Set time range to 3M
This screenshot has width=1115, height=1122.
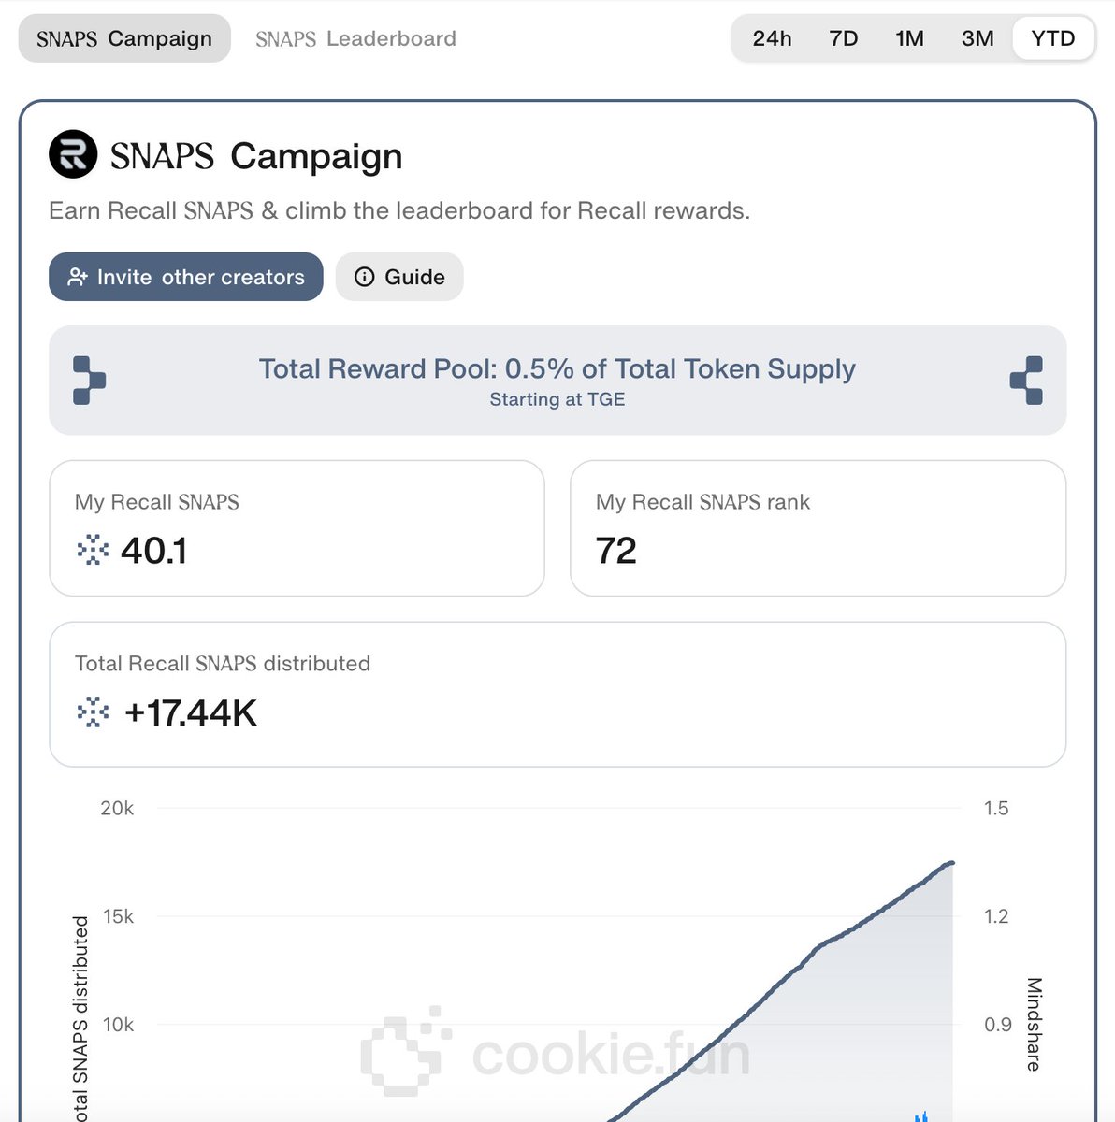977,38
